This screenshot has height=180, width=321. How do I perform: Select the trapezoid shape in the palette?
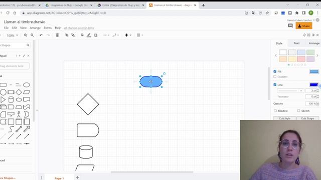point(19,107)
